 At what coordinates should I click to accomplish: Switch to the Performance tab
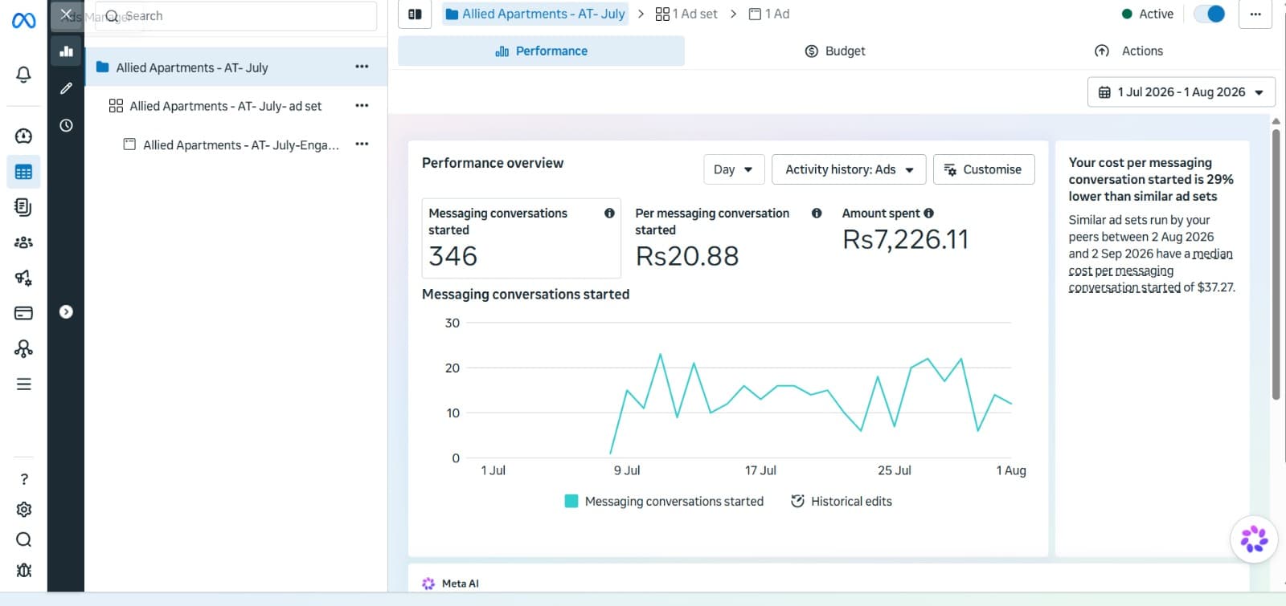click(542, 51)
